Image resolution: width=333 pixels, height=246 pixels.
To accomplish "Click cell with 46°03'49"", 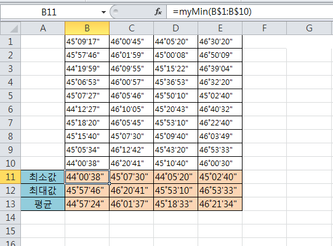I will pyautogui.click(x=220, y=137).
